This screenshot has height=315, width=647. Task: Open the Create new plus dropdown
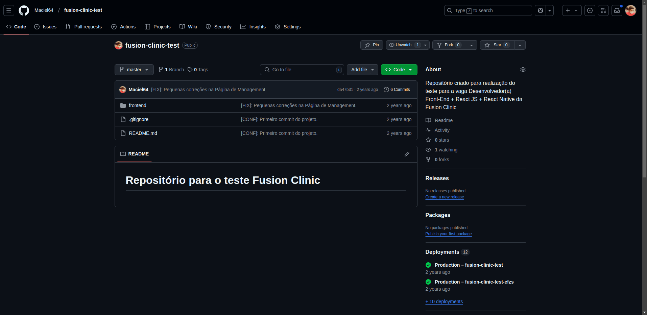[572, 10]
